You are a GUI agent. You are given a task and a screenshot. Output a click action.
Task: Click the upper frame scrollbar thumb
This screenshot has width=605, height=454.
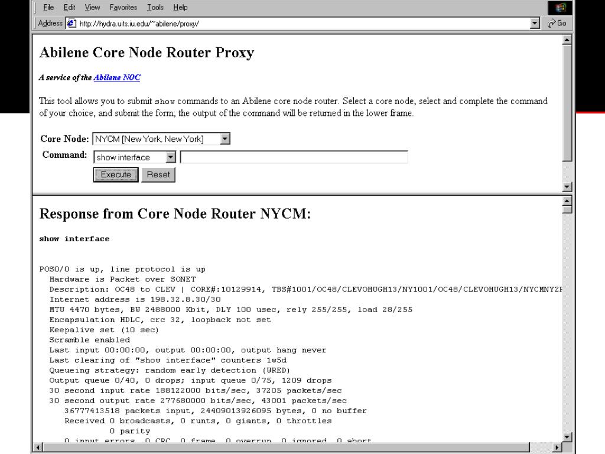tap(567, 103)
